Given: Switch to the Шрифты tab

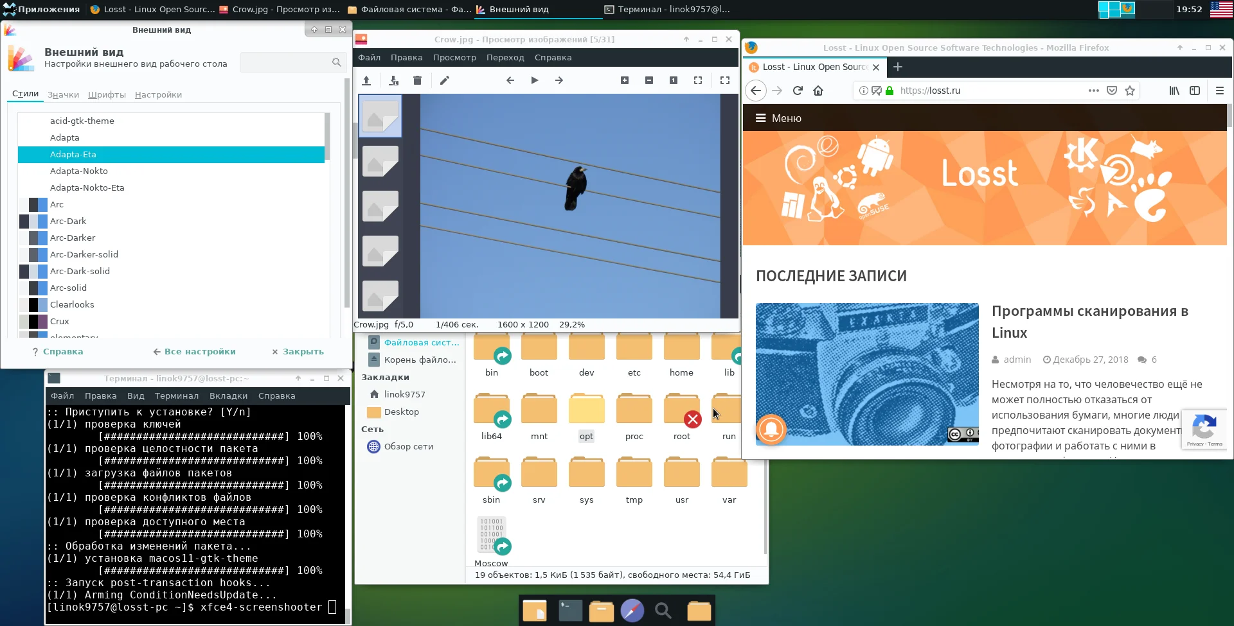Looking at the screenshot, I should [x=107, y=94].
